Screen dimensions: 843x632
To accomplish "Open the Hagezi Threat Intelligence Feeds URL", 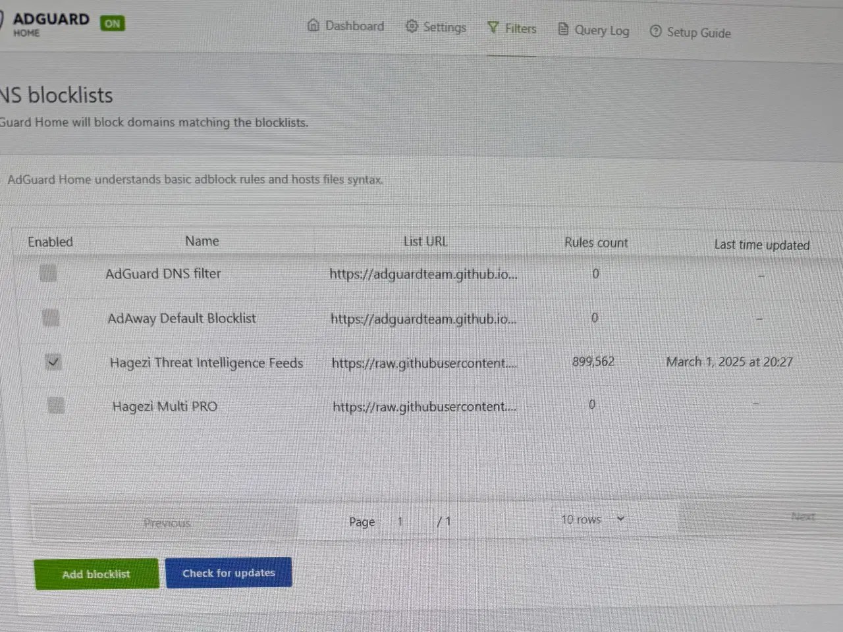I will [x=425, y=363].
